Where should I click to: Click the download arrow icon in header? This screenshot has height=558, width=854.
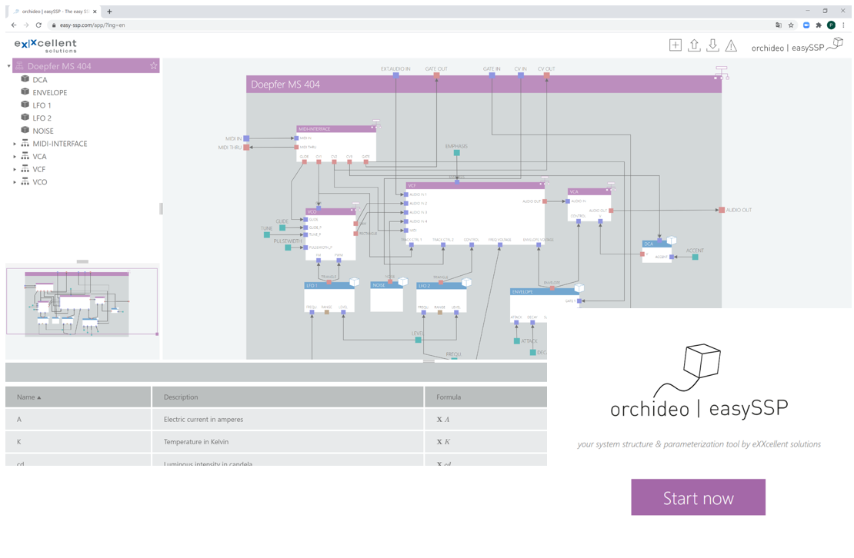tap(712, 45)
